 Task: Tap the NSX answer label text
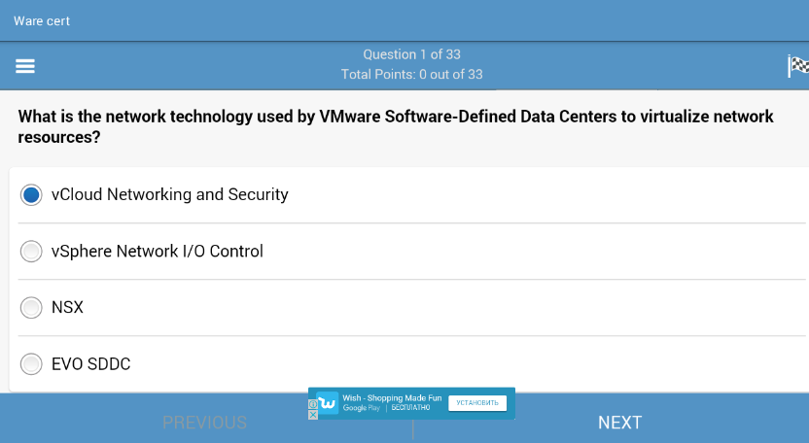67,308
